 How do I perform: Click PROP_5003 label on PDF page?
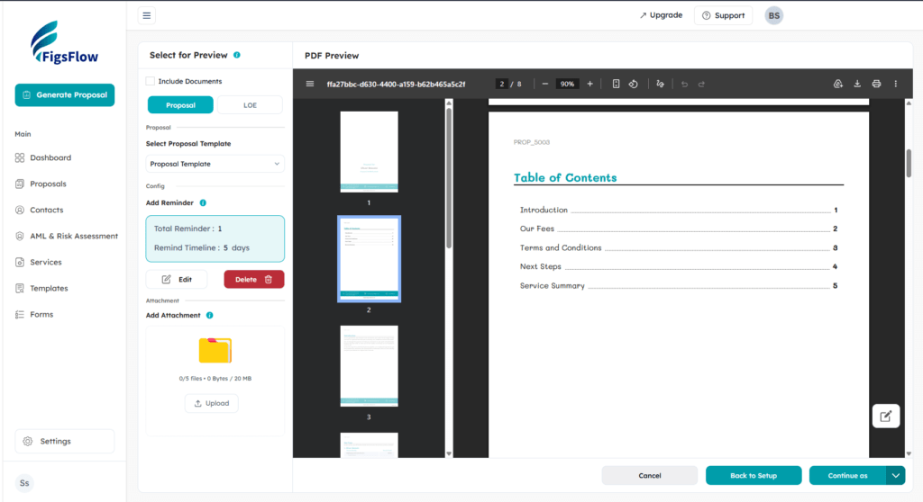[532, 142]
